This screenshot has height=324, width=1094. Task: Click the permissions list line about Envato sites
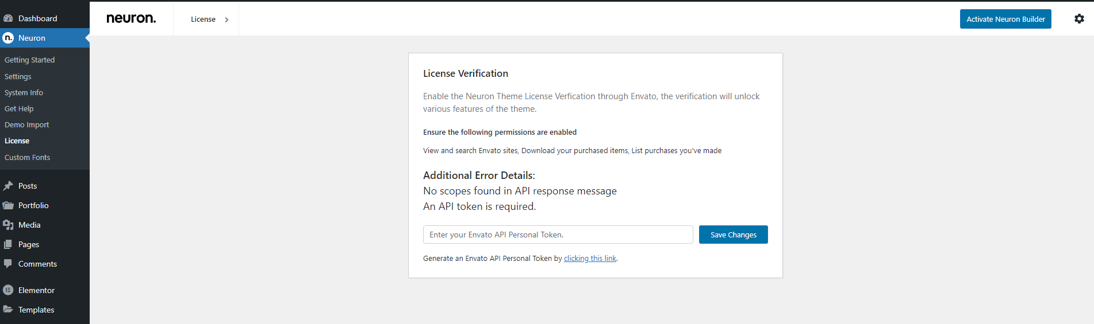[572, 151]
